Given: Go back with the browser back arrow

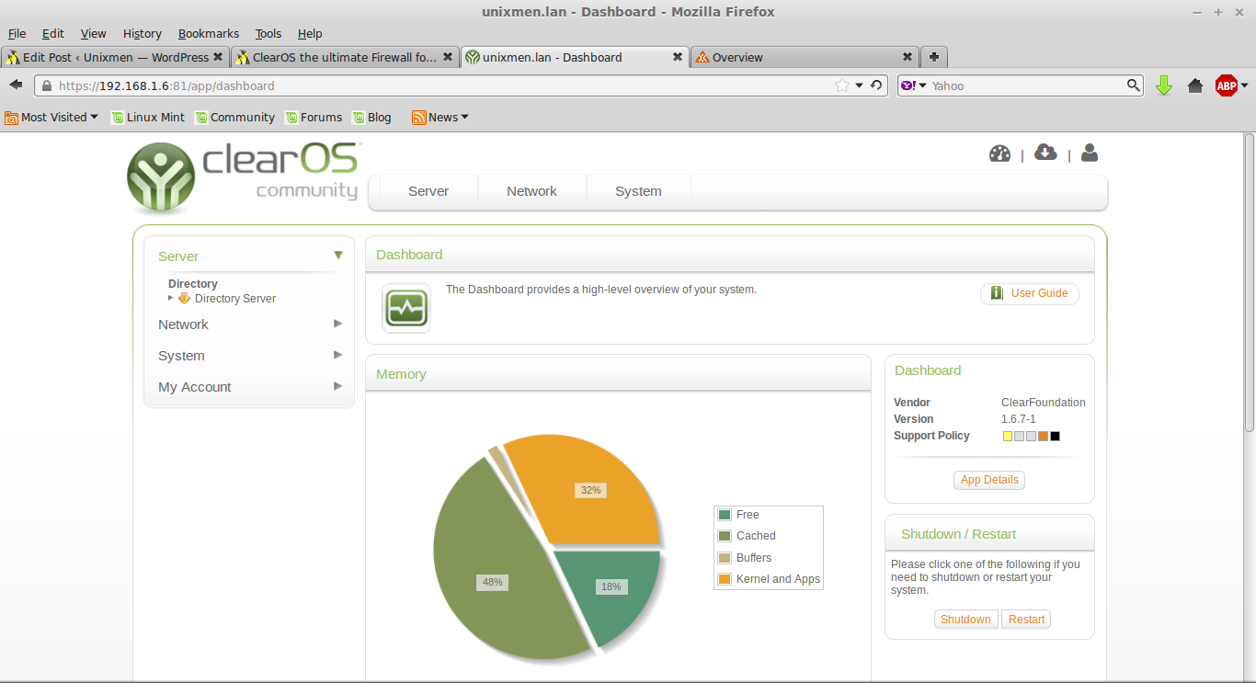Looking at the screenshot, I should point(16,85).
